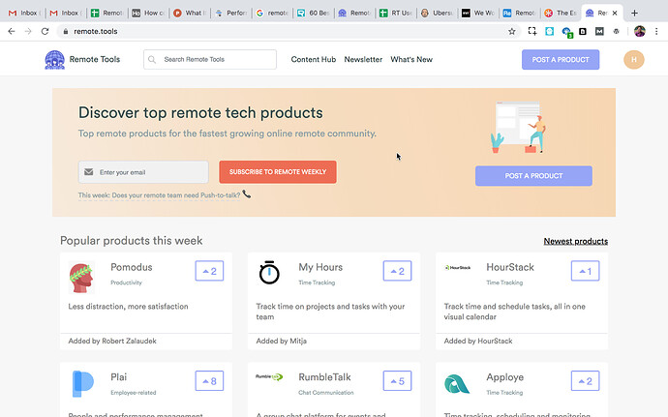Click the Apploye product logo
This screenshot has height=417, width=668.
[x=456, y=384]
